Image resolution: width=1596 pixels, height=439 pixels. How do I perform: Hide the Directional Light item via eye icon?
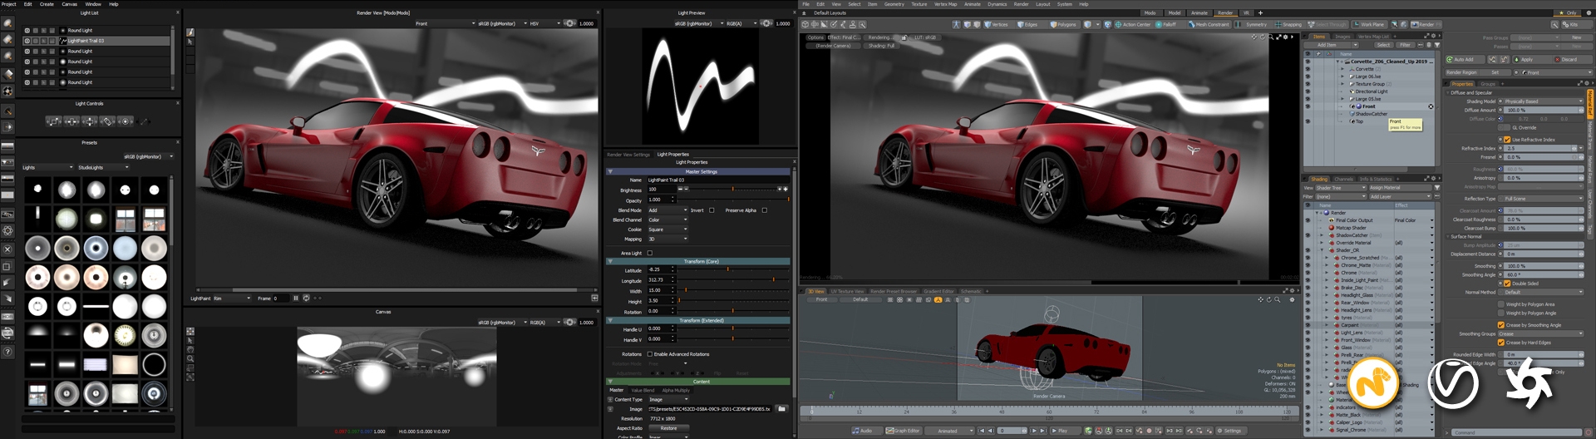click(1308, 91)
